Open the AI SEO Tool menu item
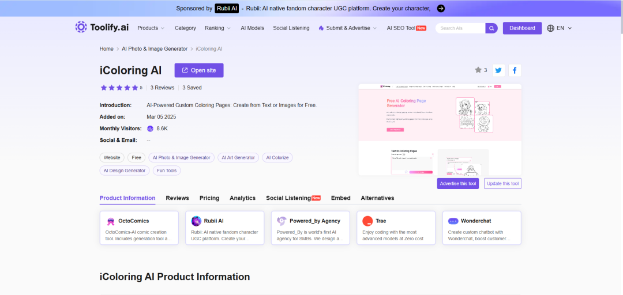623x295 pixels. [407, 28]
